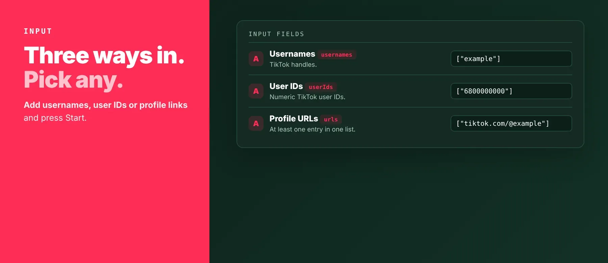Click the "INPUT FIELDS" panel heading

click(276, 34)
